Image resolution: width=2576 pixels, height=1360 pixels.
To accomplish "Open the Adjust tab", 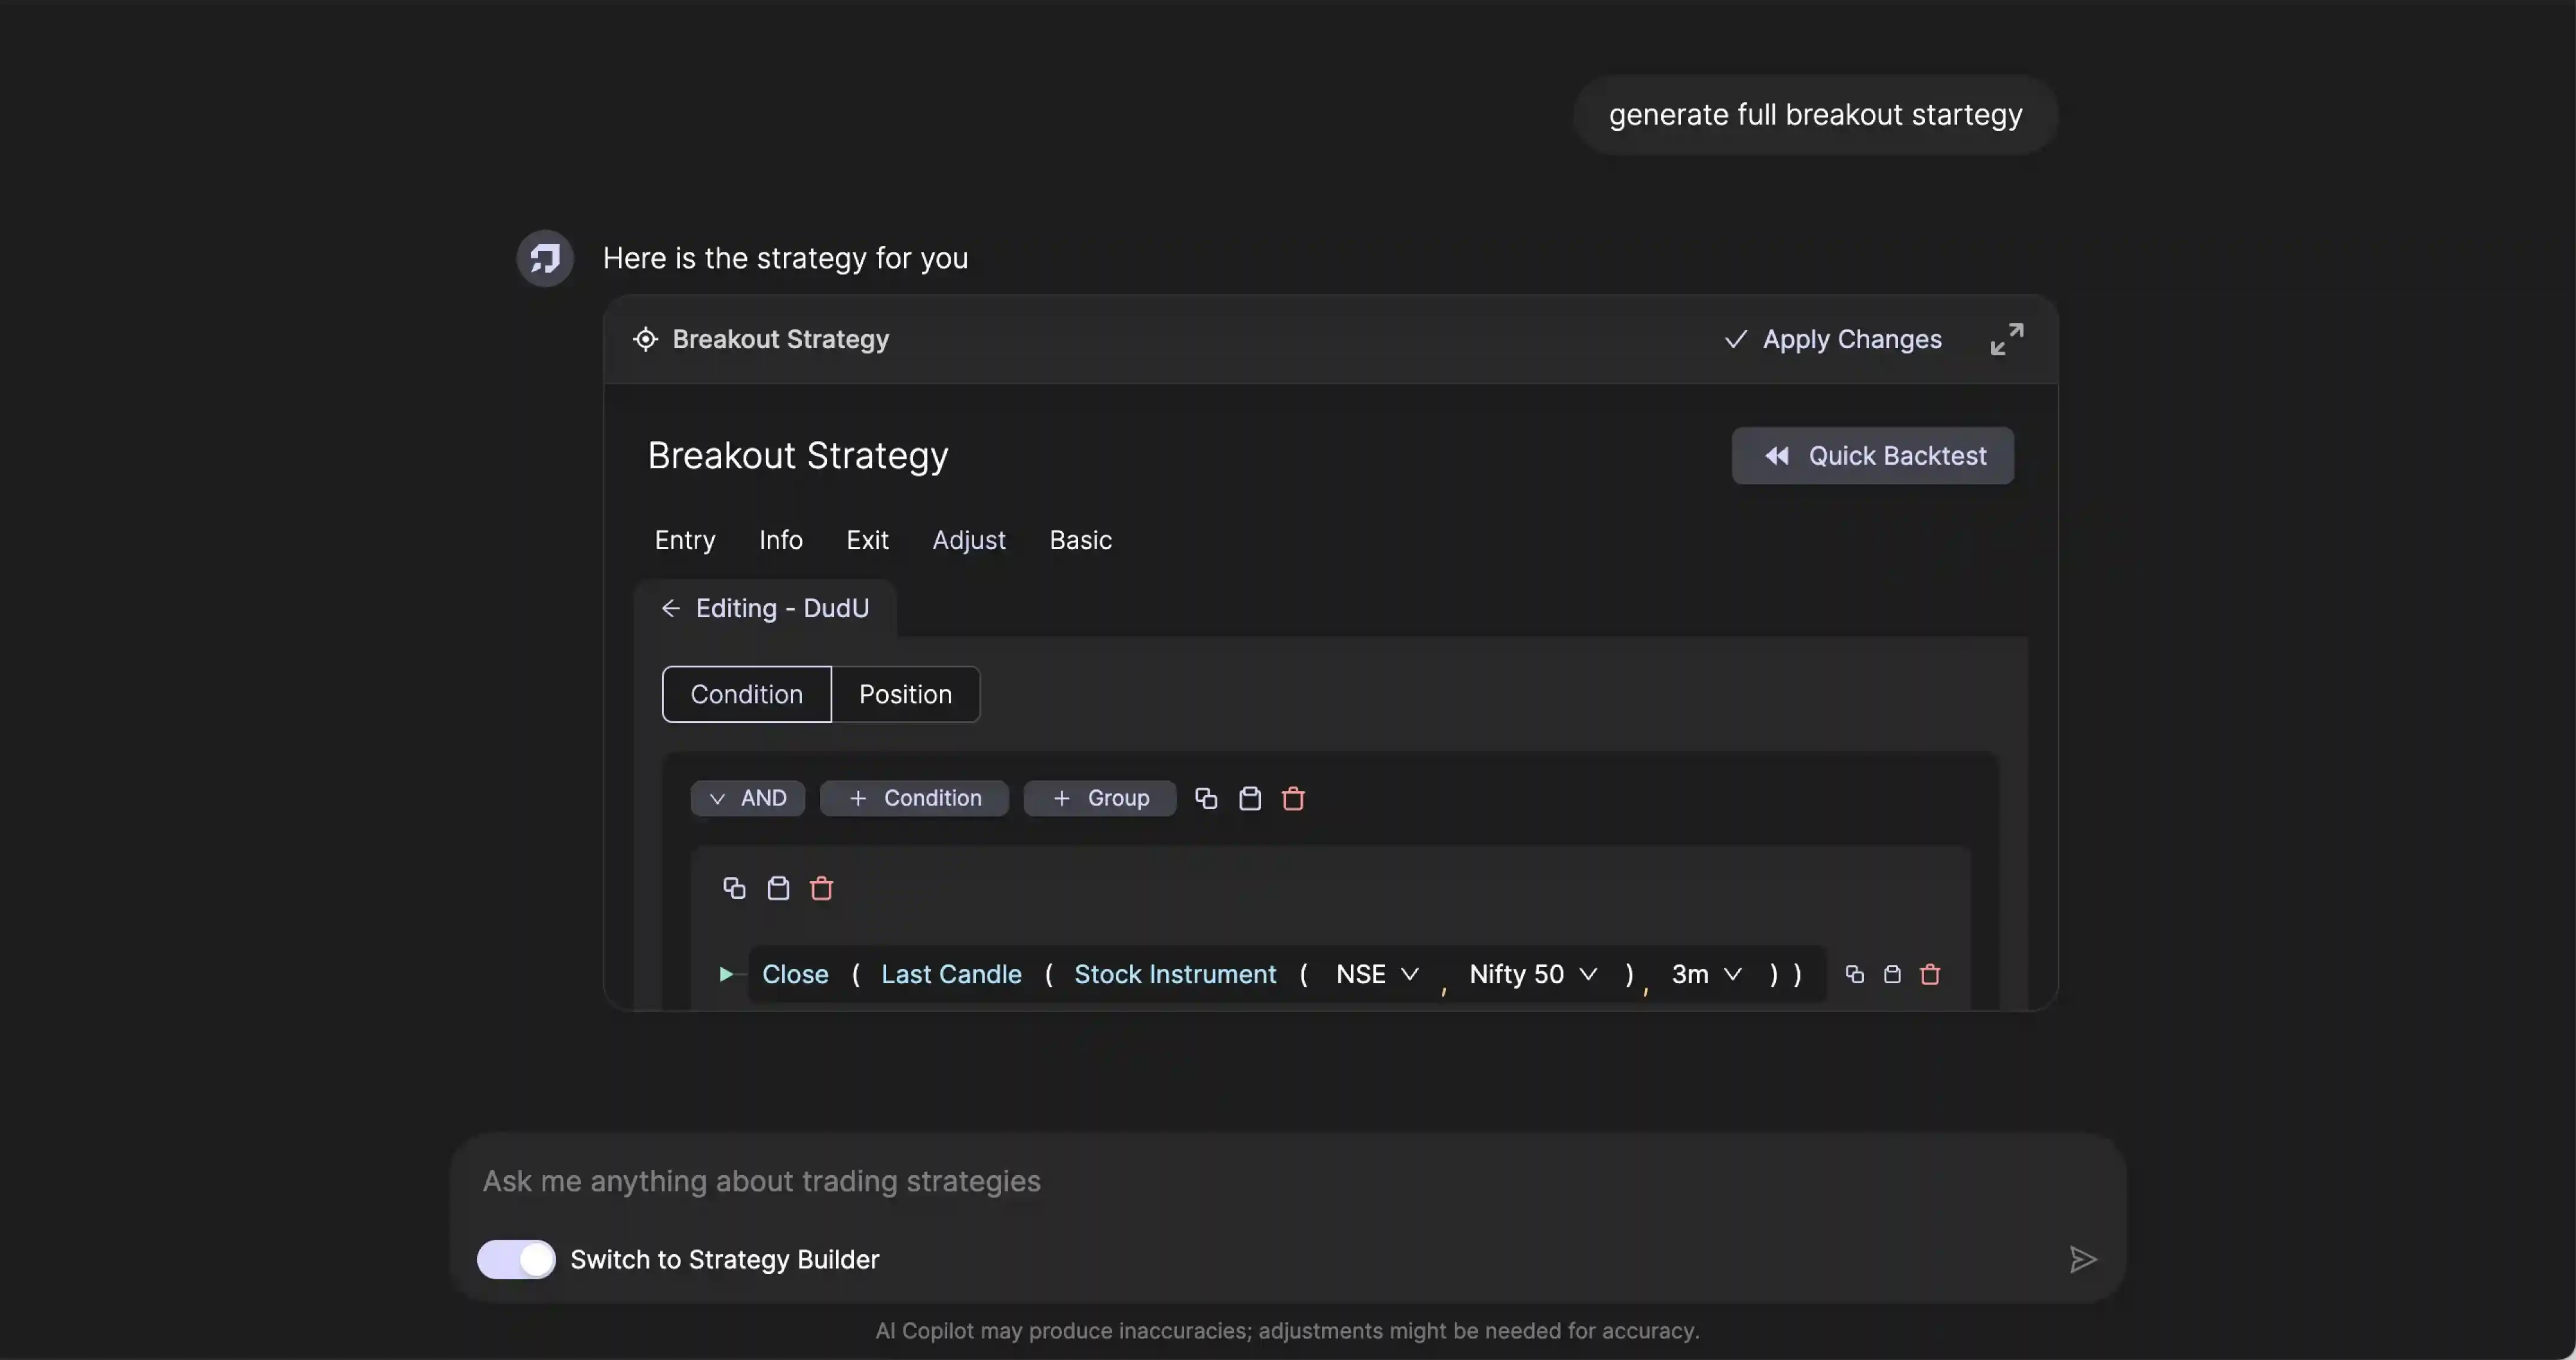I will tap(968, 540).
